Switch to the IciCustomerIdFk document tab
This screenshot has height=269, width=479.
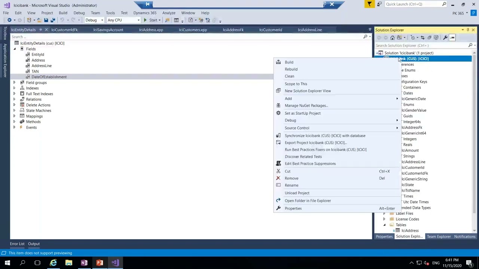coord(64,30)
